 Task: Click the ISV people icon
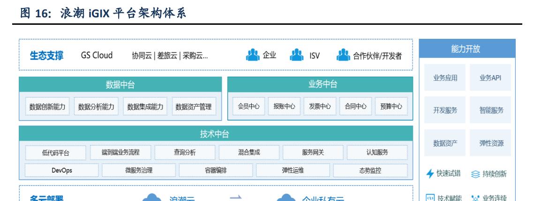pos(297,55)
